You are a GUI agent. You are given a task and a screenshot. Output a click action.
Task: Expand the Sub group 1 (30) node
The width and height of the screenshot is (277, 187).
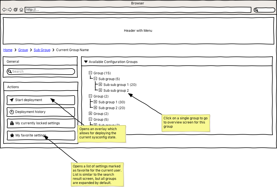[95, 102]
